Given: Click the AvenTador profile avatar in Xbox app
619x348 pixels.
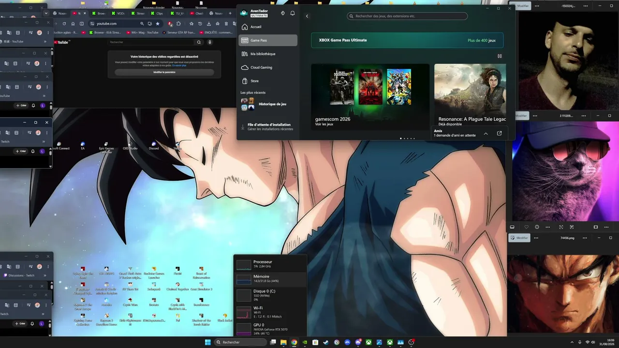Looking at the screenshot, I should point(244,13).
